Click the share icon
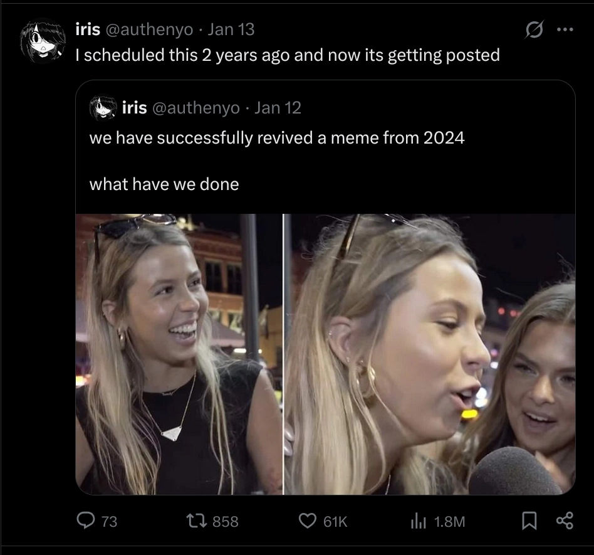The width and height of the screenshot is (594, 555). pos(564,521)
